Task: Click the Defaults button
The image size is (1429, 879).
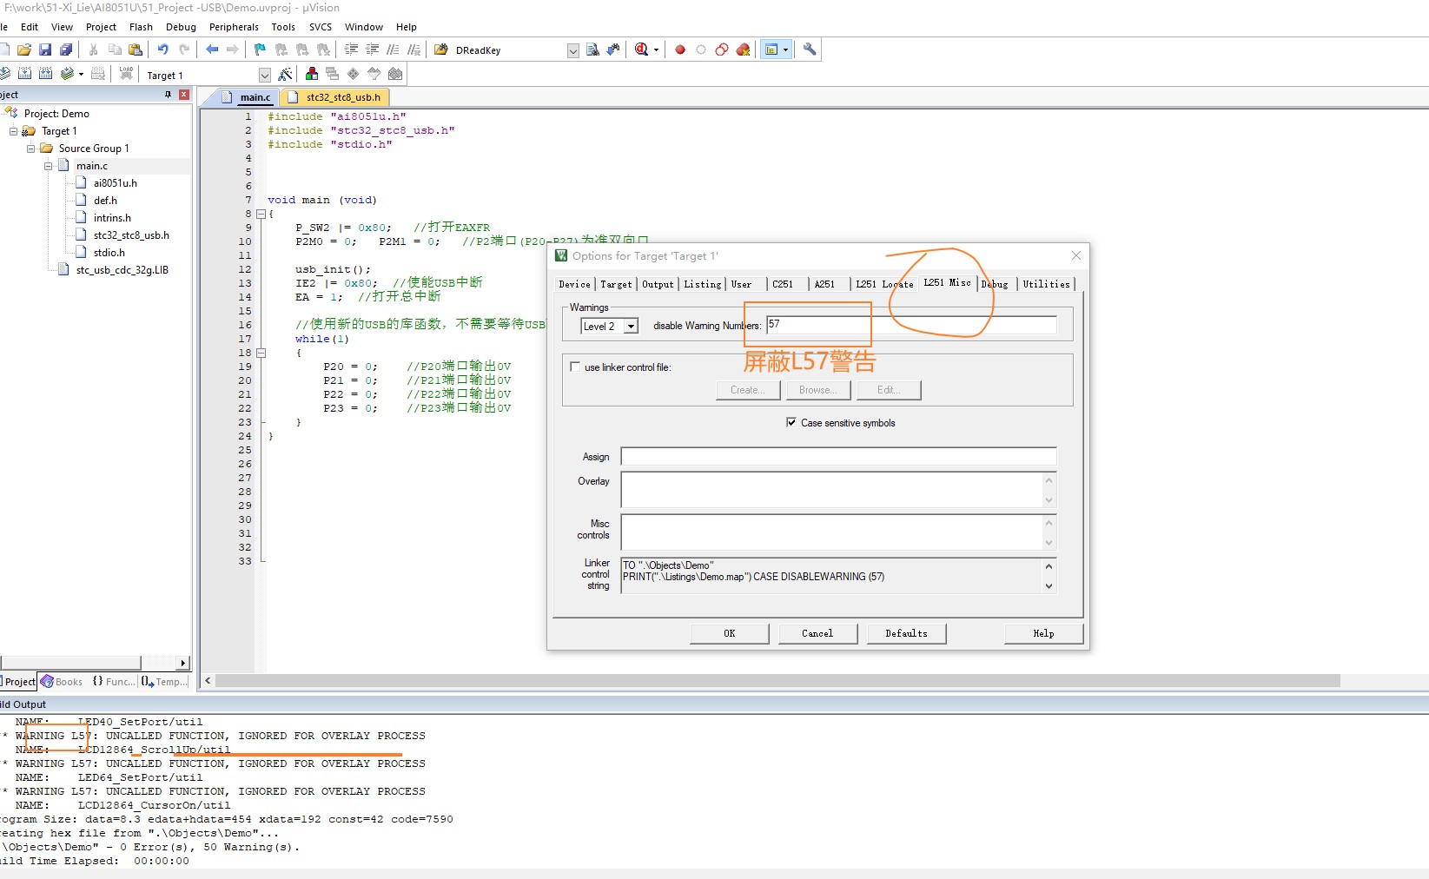Action: 906,634
